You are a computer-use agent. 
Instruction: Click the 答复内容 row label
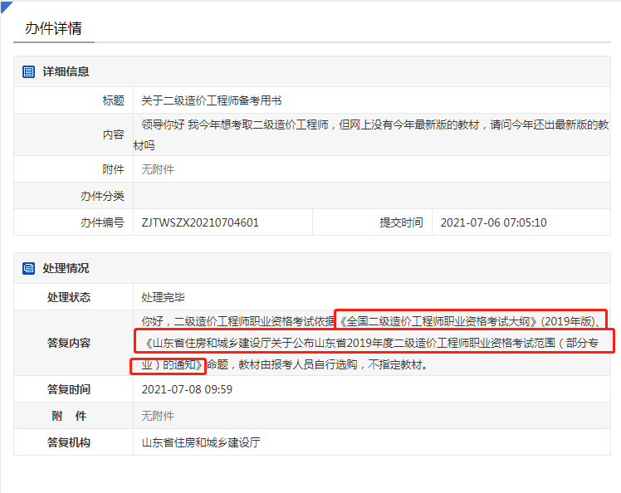[69, 342]
